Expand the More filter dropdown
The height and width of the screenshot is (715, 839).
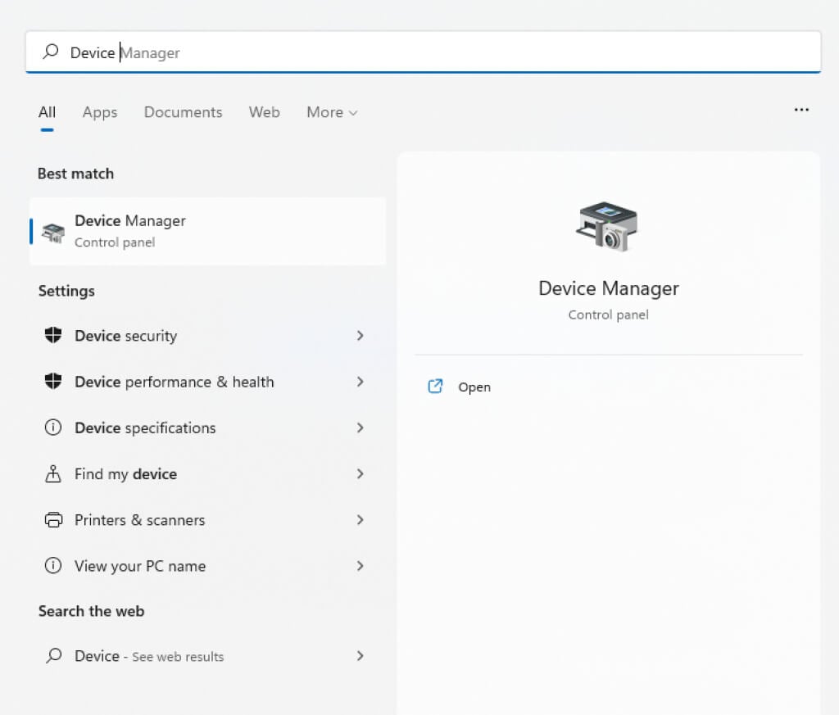pyautogui.click(x=332, y=112)
